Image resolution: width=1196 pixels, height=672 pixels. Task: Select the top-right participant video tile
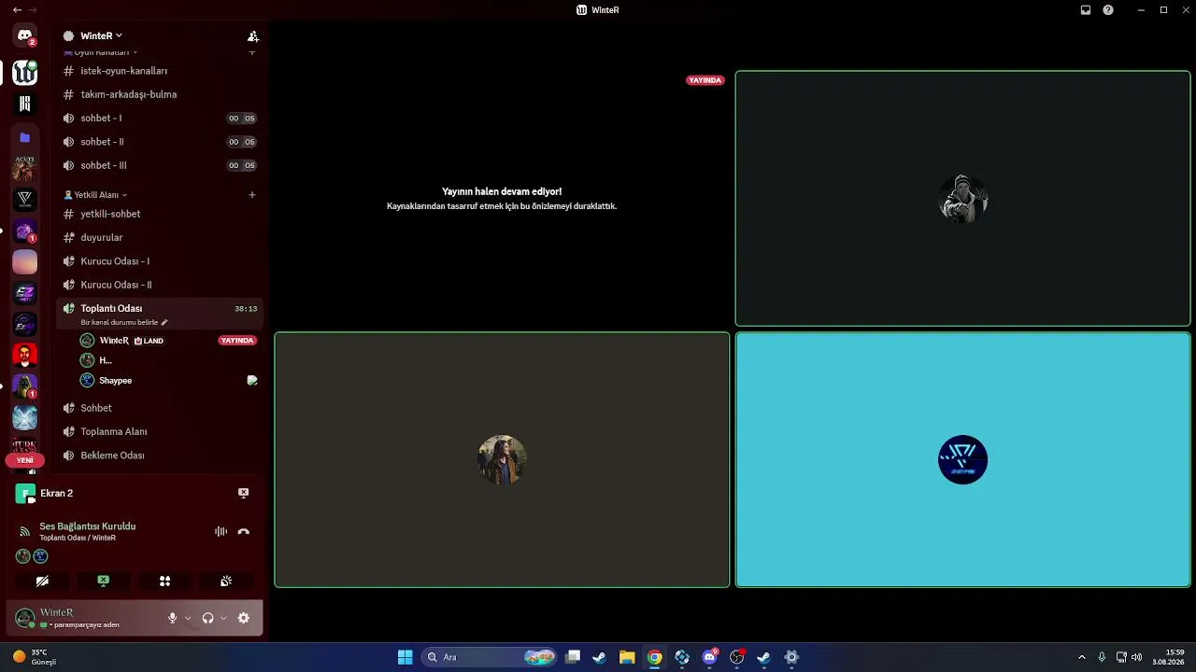(x=962, y=198)
